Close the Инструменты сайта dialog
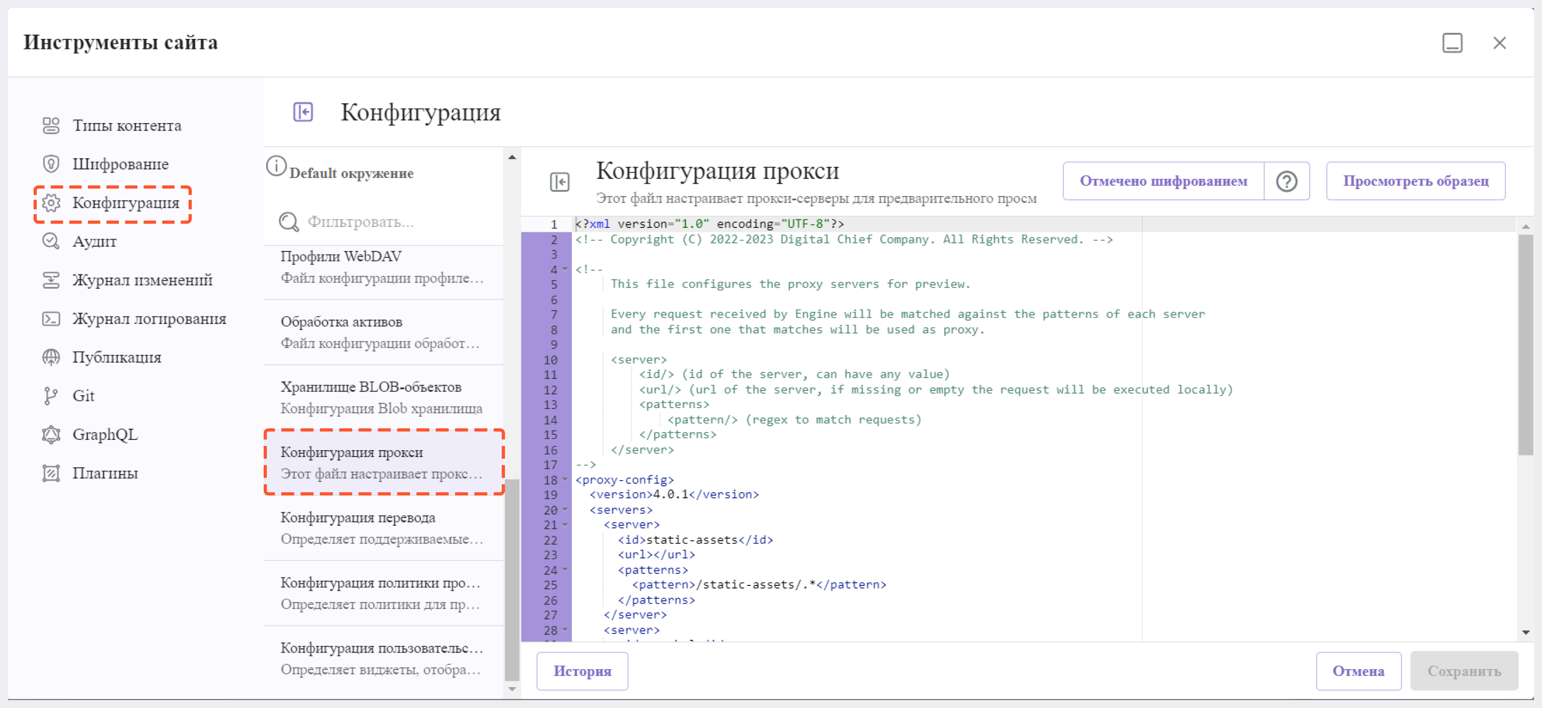 [x=1499, y=43]
